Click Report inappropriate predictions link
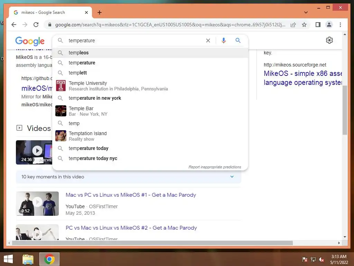Viewport: 354px width, 266px height. pyautogui.click(x=215, y=167)
